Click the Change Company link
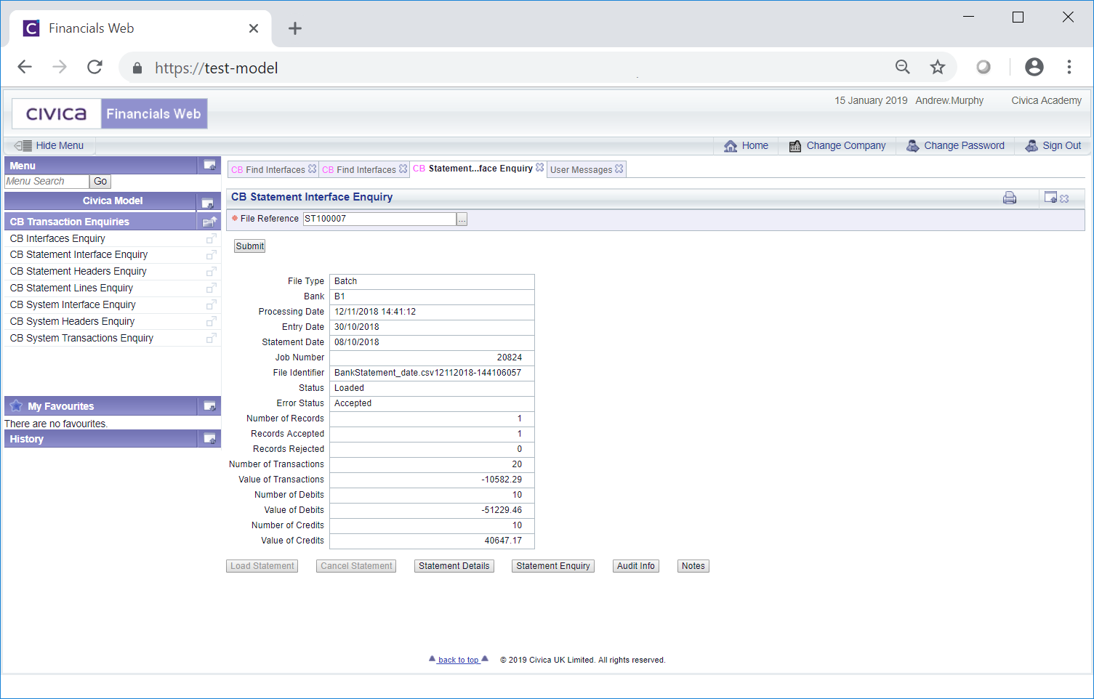The width and height of the screenshot is (1094, 699). click(x=846, y=145)
